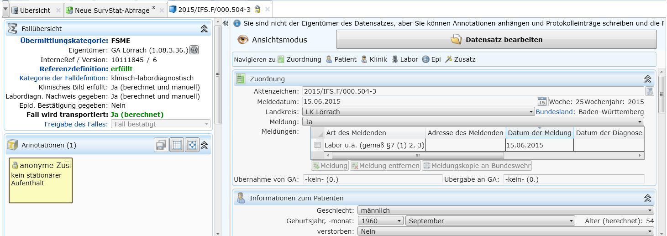Open calendar picker beside Meldedatum

coord(542,102)
